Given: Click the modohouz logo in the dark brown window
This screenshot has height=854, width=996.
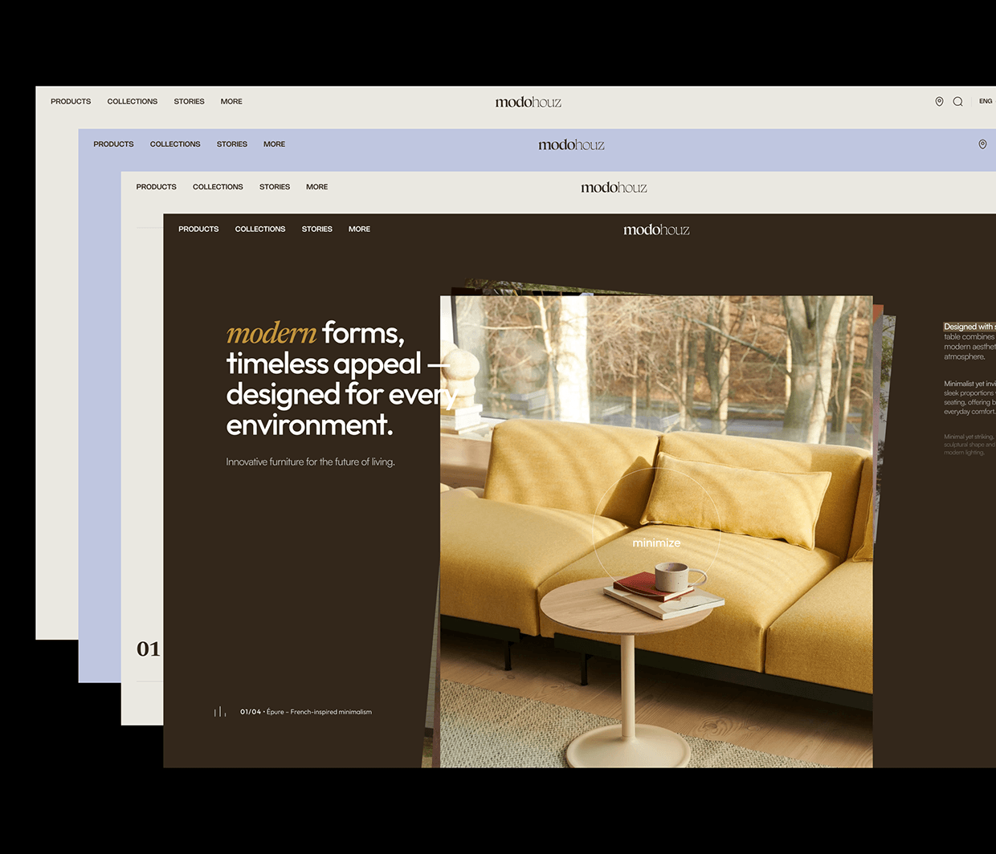Looking at the screenshot, I should [656, 230].
